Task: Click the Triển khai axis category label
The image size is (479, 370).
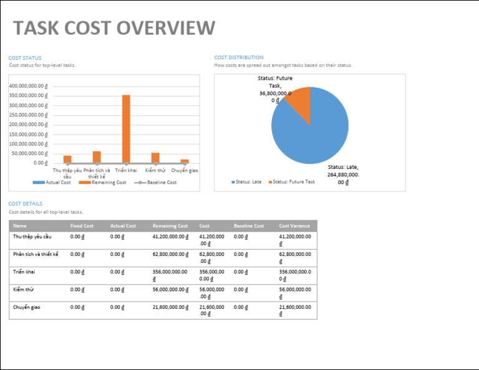Action: pyautogui.click(x=126, y=171)
